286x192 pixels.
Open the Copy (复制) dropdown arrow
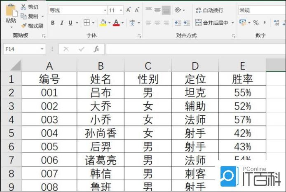(x=42, y=16)
